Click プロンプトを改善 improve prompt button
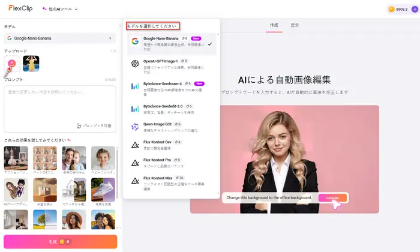Screen dimensions: 420x252 [x=94, y=125]
